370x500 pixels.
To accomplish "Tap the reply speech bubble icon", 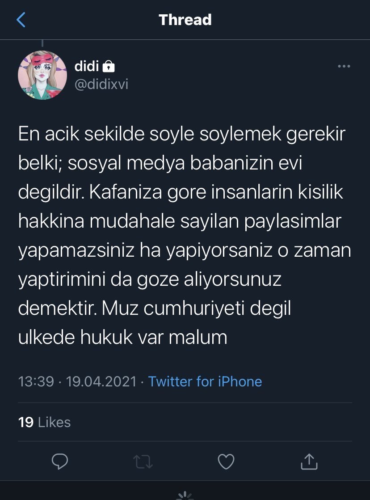I will click(x=59, y=461).
